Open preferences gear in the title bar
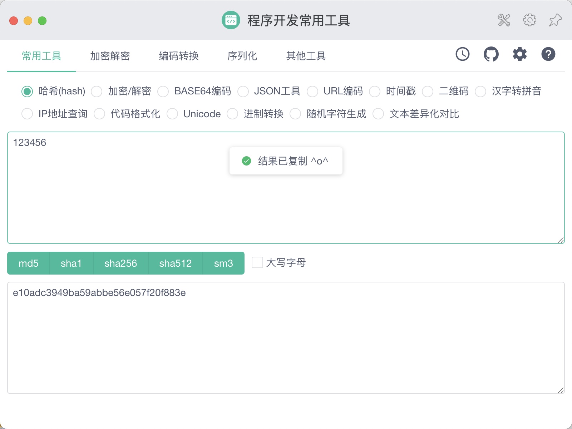572x429 pixels. coord(529,20)
